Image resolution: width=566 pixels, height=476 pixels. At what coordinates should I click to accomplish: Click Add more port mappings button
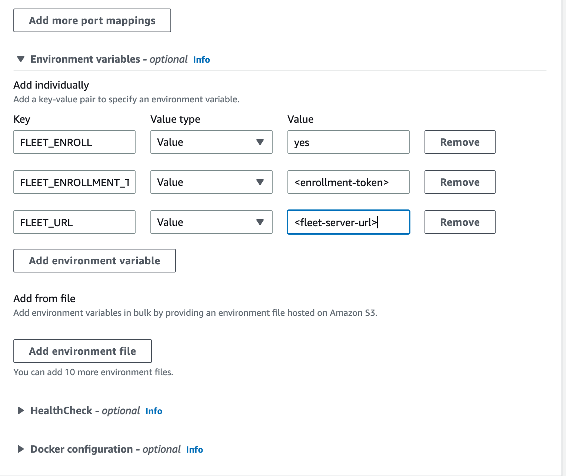pos(92,20)
